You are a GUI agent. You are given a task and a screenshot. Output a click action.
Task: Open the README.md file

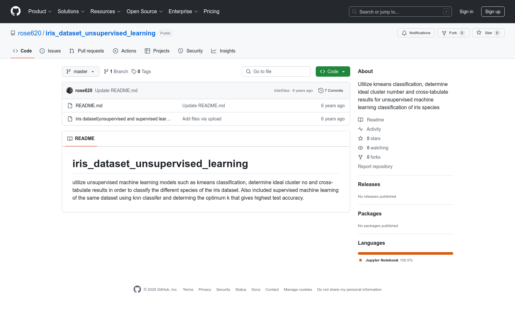click(x=89, y=106)
